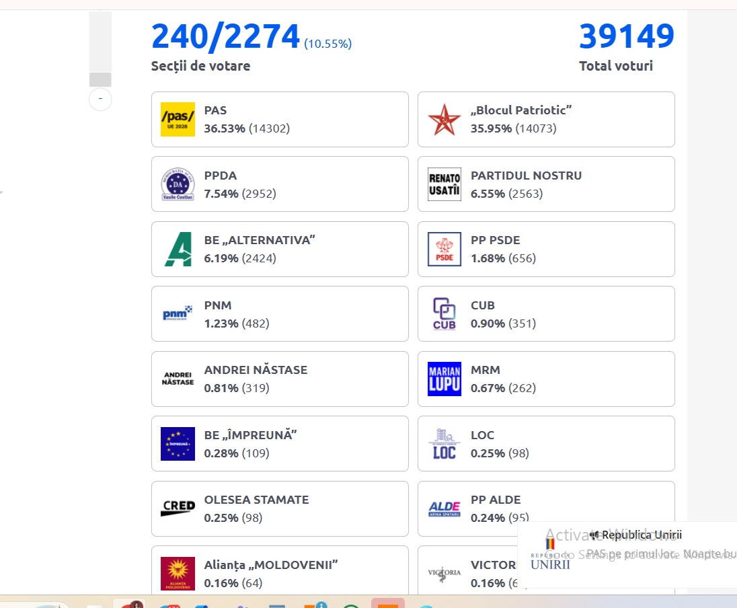
Task: Click the vertical zoom slider handle
Action: (x=100, y=79)
